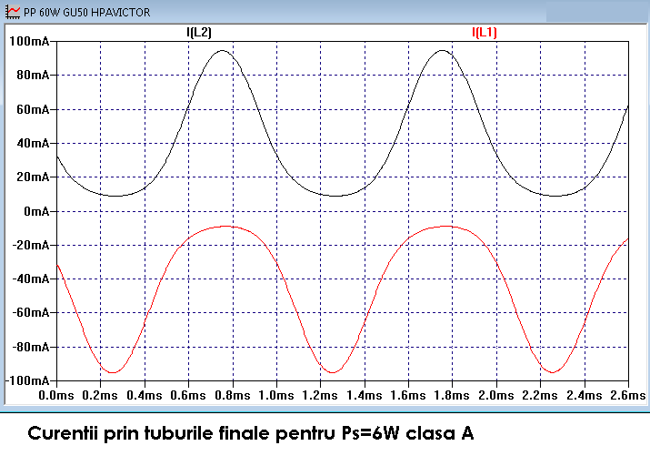Click the 1.6ms time axis label
The width and height of the screenshot is (650, 476).
408,396
